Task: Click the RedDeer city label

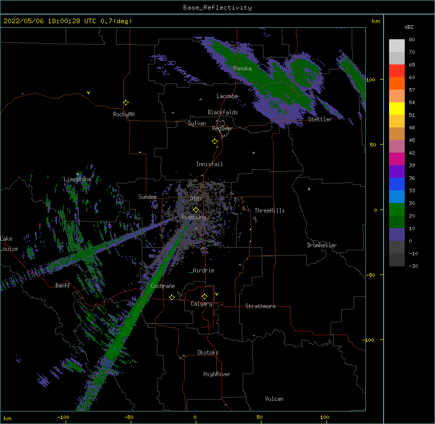Action: pyautogui.click(x=222, y=128)
